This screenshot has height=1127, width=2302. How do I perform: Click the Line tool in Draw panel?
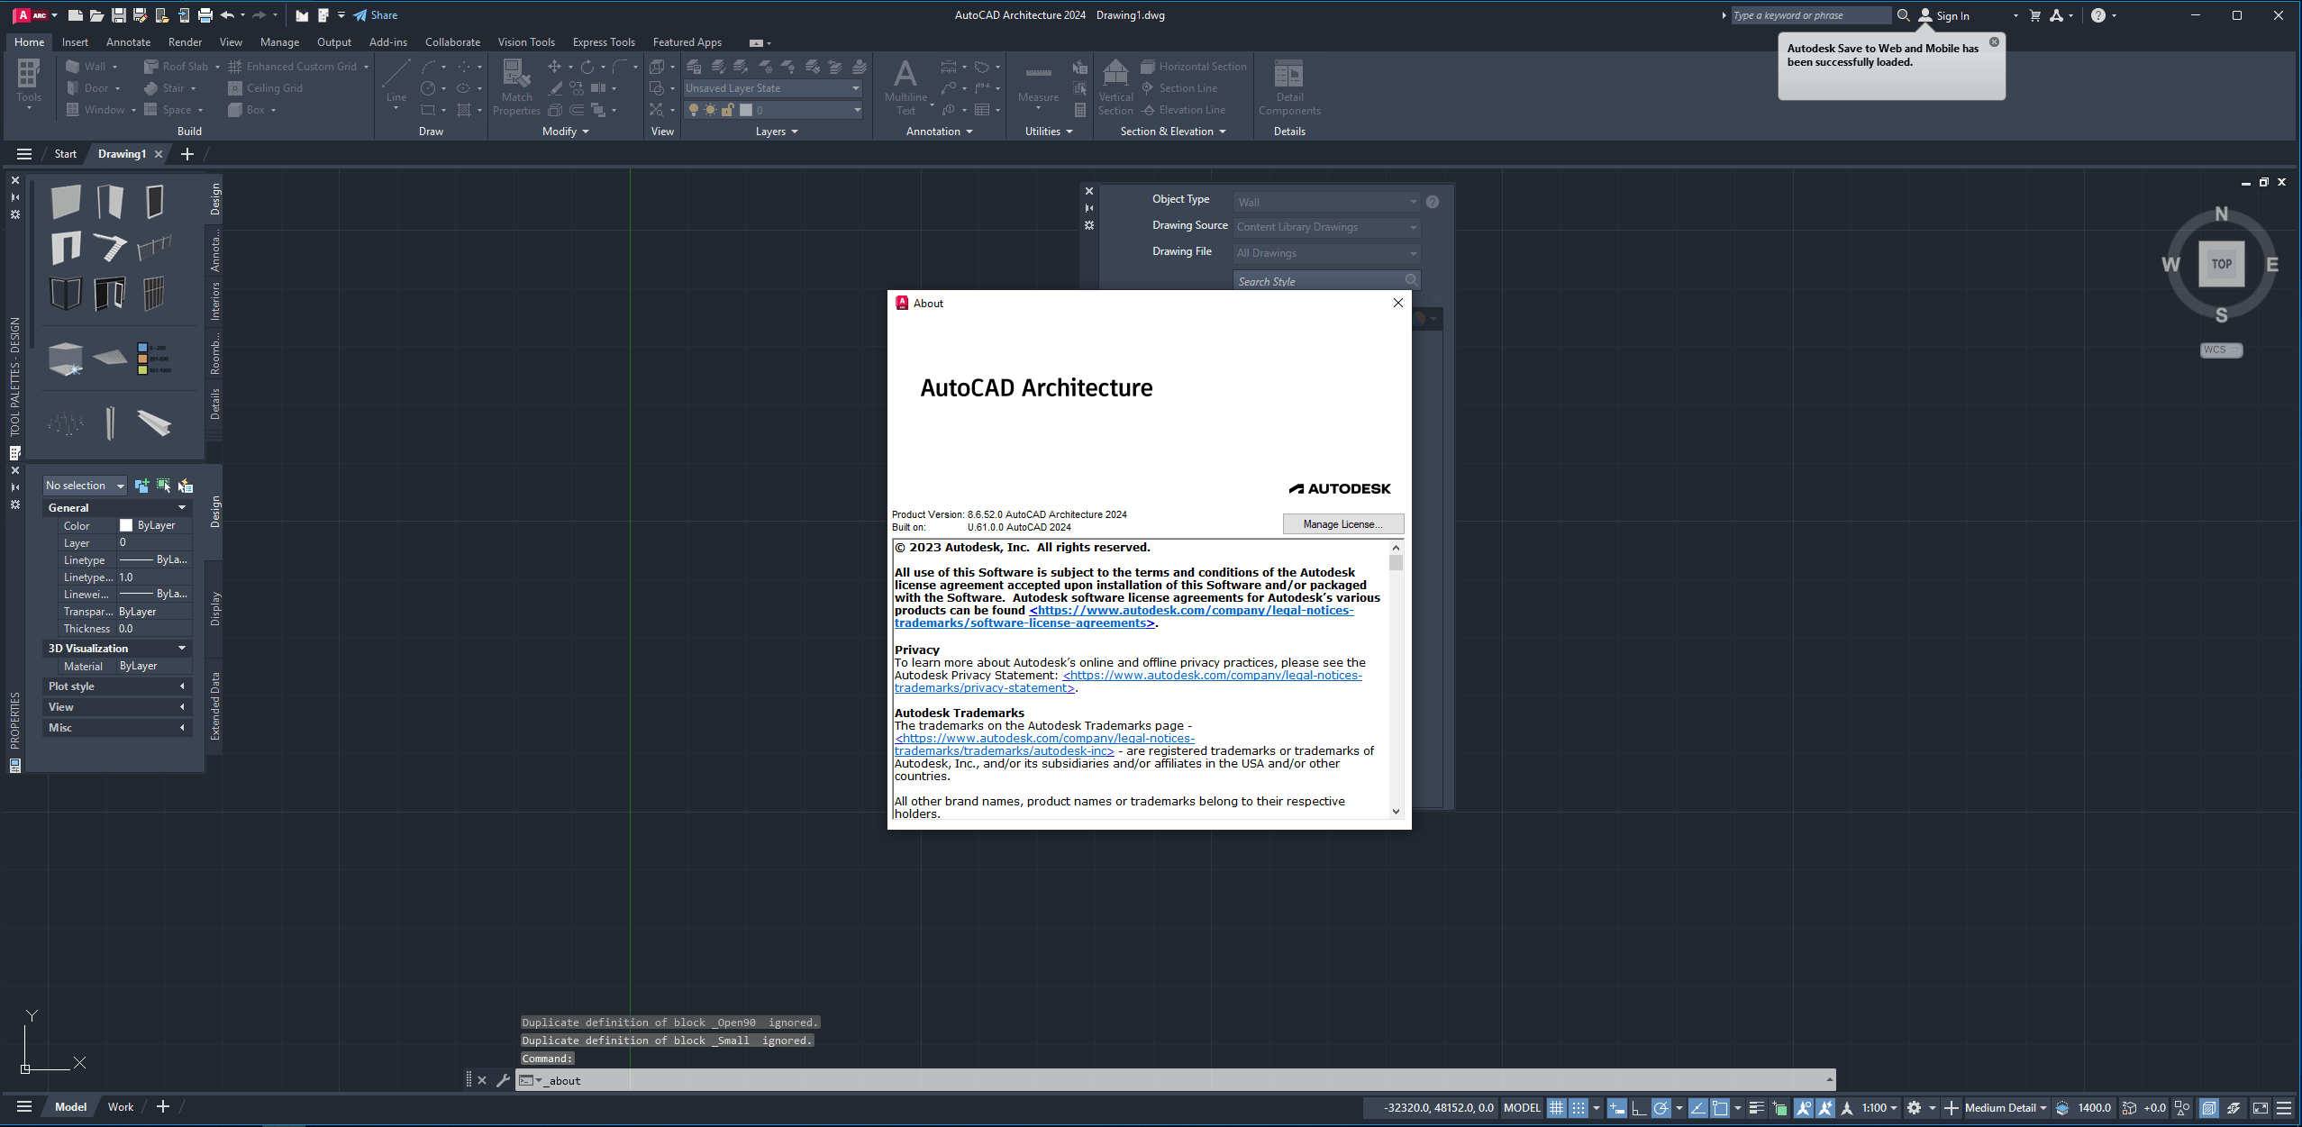396,85
